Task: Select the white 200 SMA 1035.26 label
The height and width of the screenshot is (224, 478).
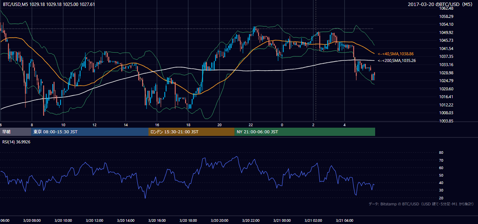Action: pyautogui.click(x=397, y=60)
